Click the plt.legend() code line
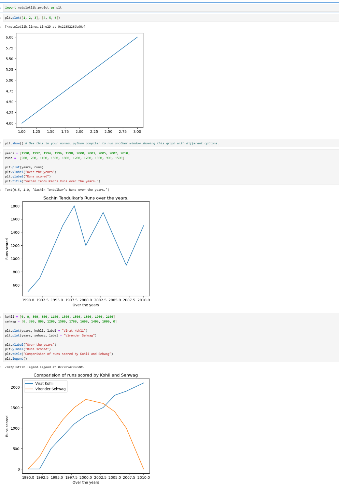This screenshot has width=339, height=488. 16,359
